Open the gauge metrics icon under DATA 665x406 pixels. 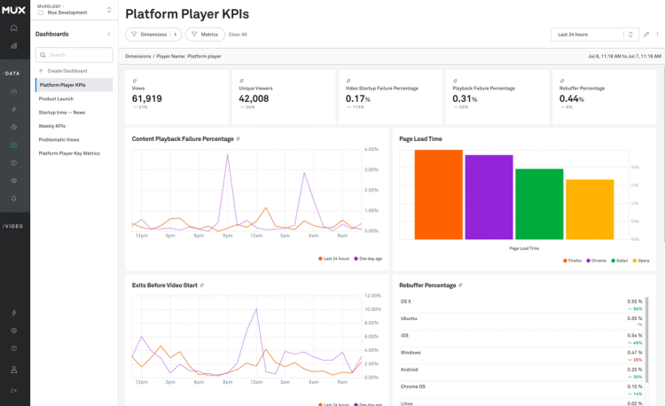(14, 91)
